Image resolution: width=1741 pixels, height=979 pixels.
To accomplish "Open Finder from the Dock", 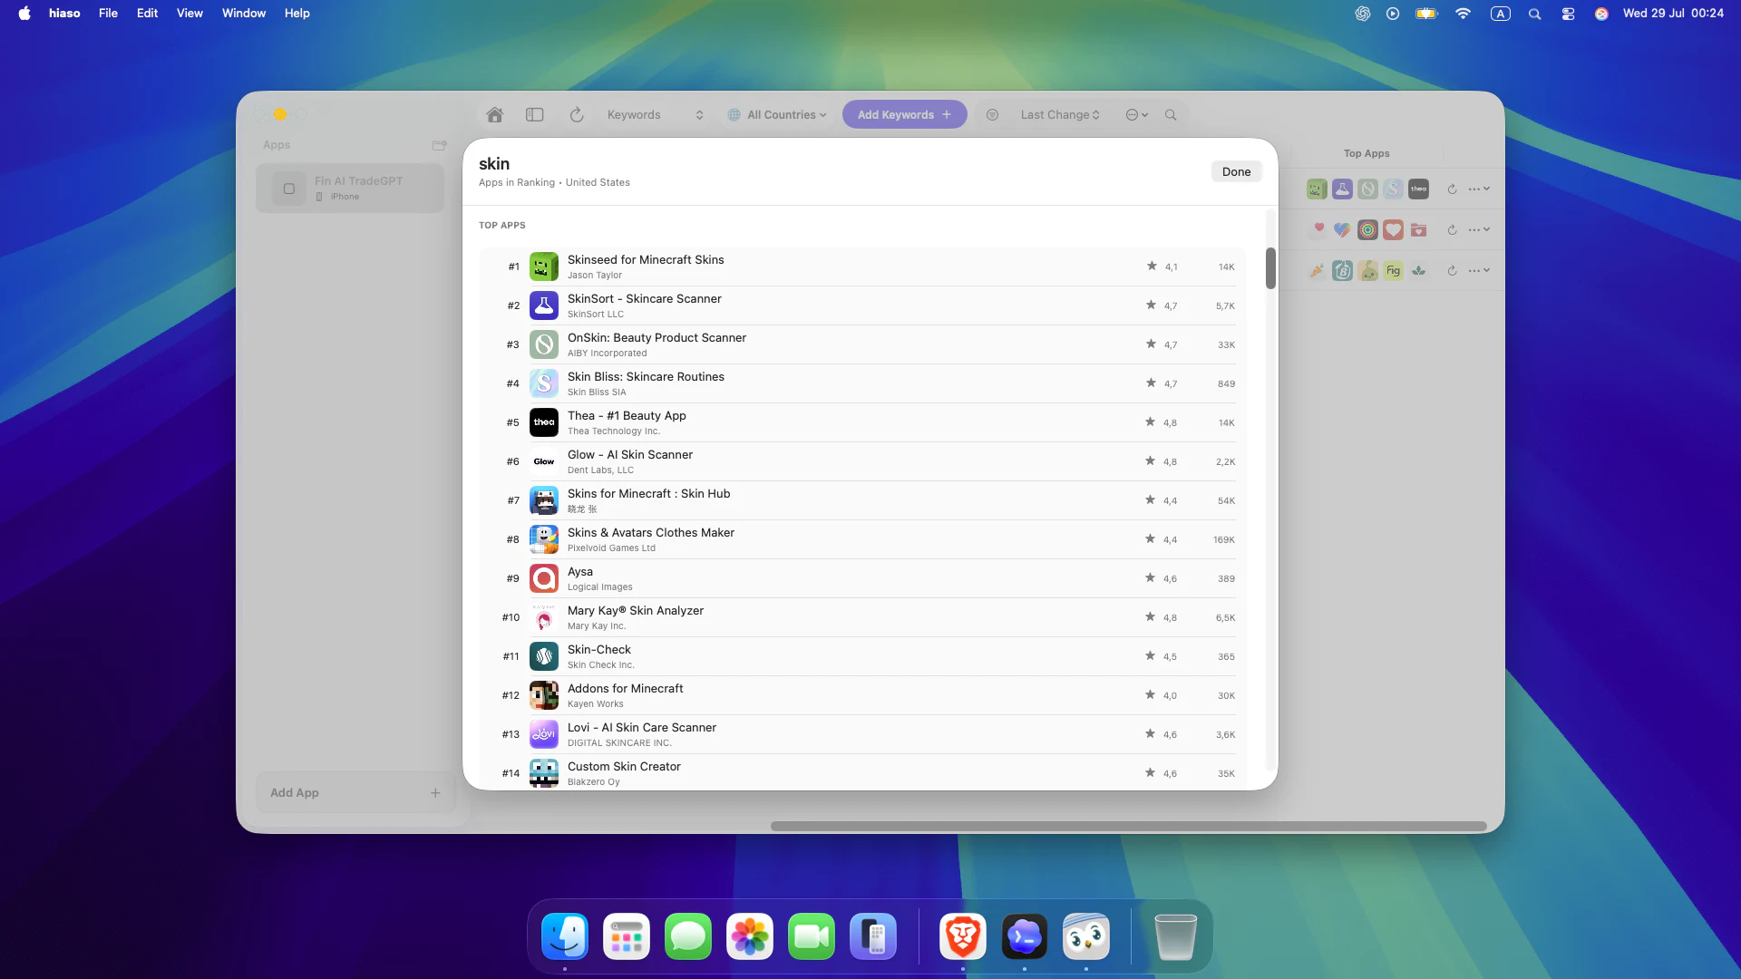I will click(x=565, y=936).
